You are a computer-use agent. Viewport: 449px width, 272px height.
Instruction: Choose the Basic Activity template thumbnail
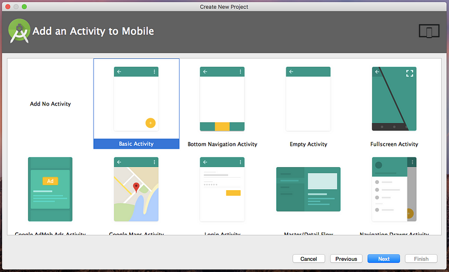(136, 99)
